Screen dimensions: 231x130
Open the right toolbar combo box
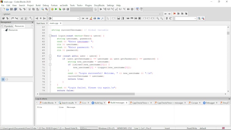click(185, 19)
